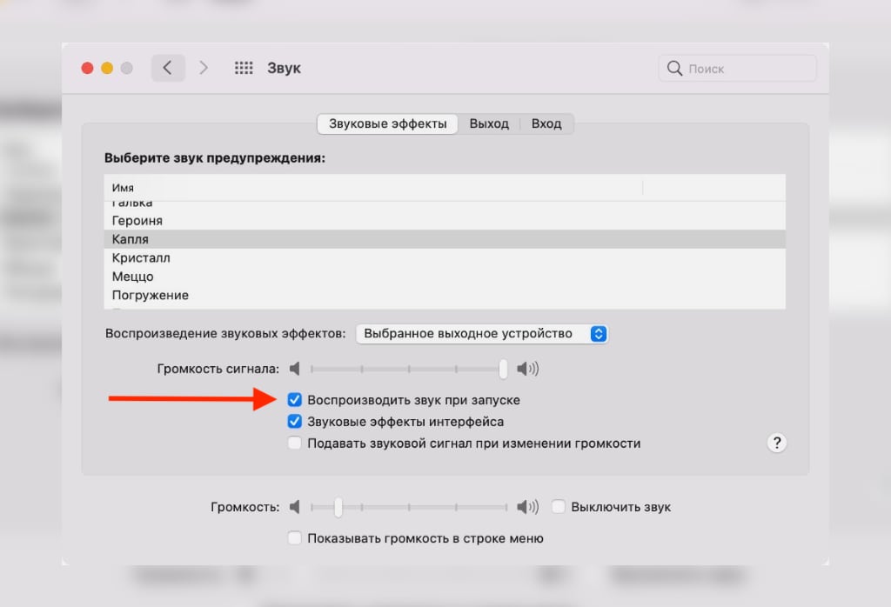Image resolution: width=891 pixels, height=607 pixels.
Task: Close the Звук window with red button
Action: click(x=88, y=68)
